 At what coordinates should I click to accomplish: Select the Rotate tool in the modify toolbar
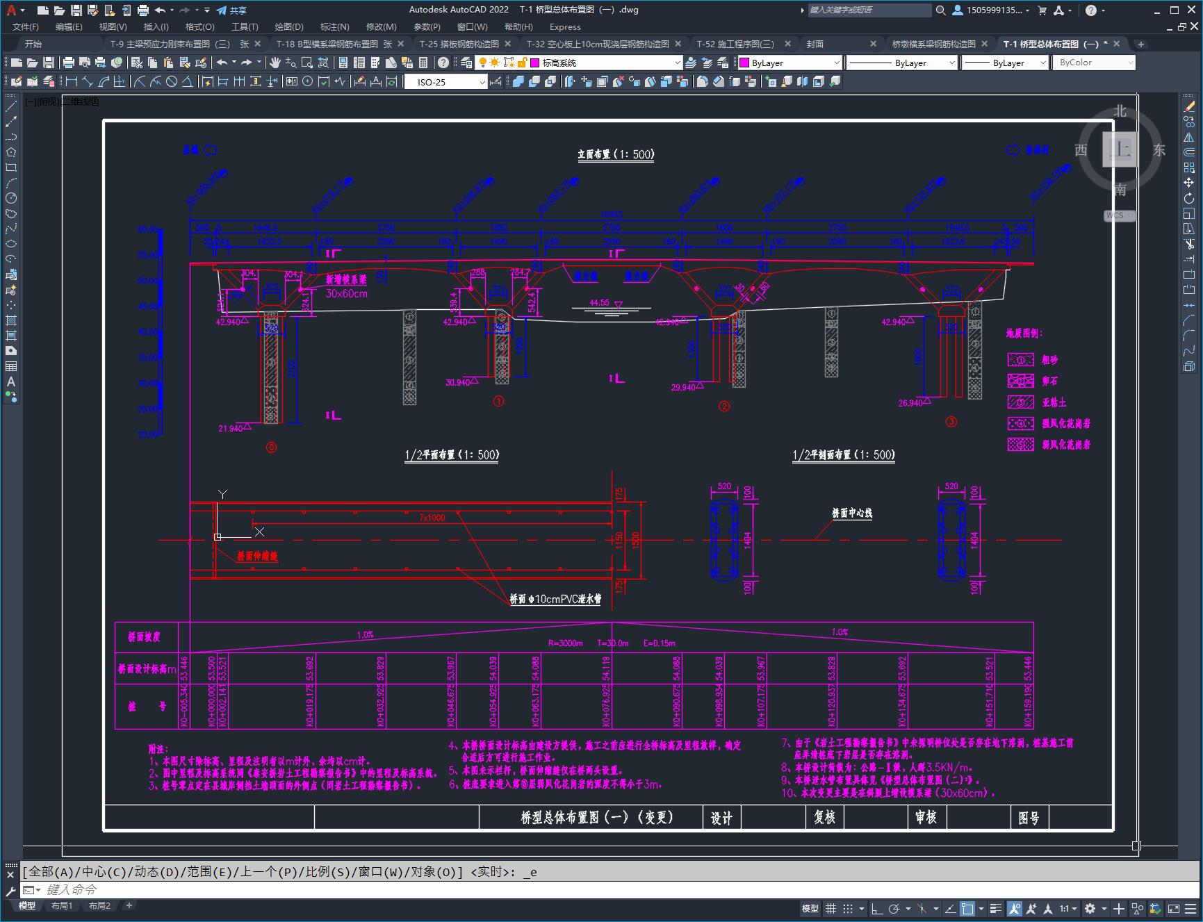pos(1189,198)
